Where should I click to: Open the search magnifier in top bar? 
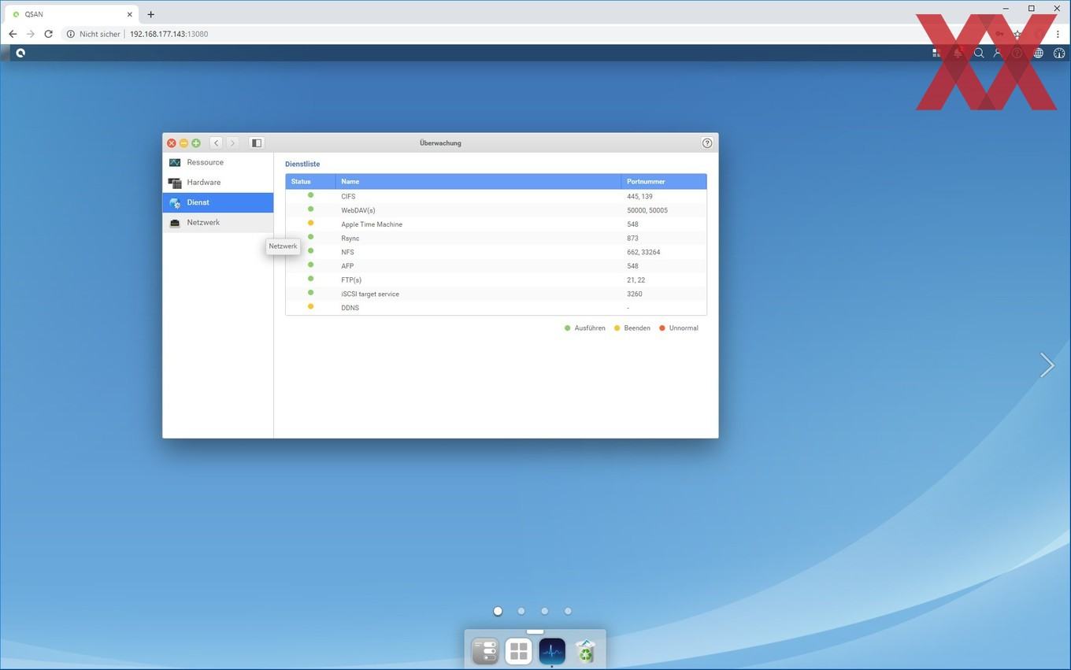click(x=979, y=53)
